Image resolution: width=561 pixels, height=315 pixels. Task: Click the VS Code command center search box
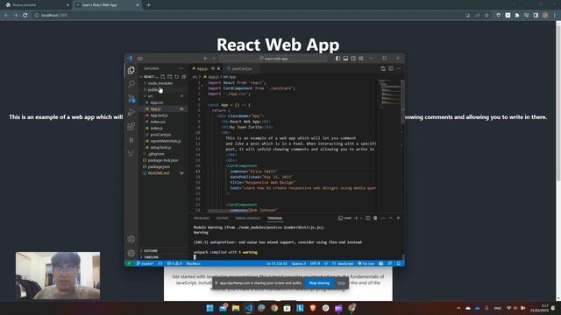[273, 59]
